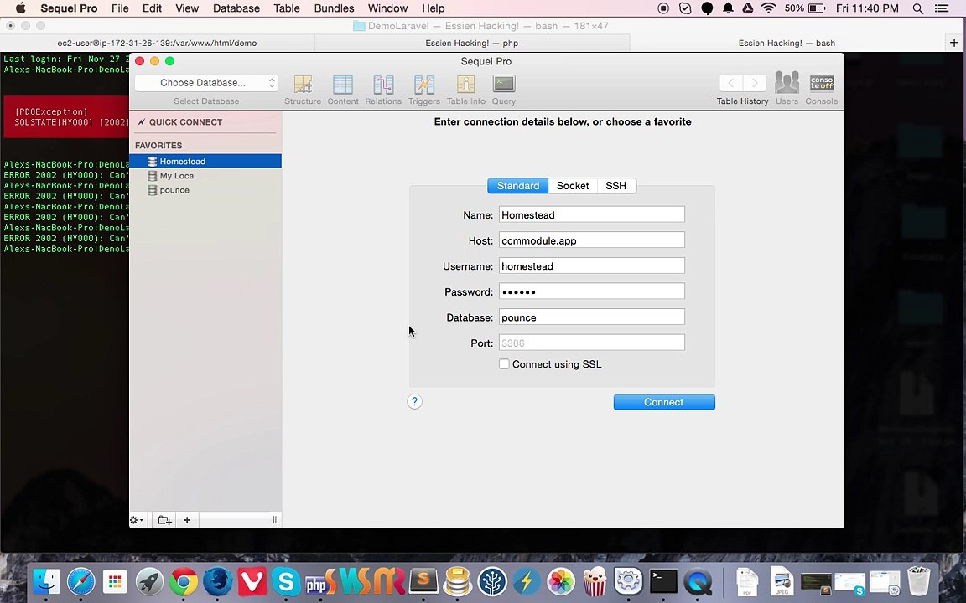Open the Triggers view in toolbar
This screenshot has width=966, height=603.
coord(423,90)
